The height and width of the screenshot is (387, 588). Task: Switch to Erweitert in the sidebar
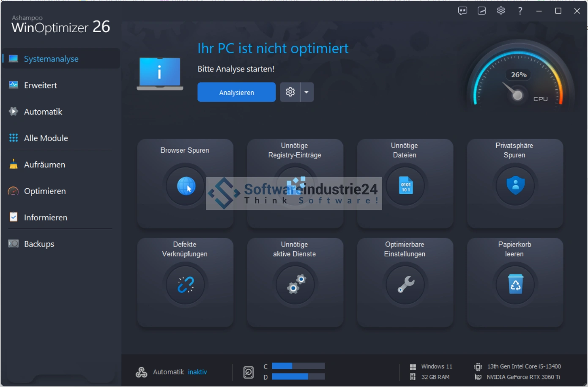41,85
